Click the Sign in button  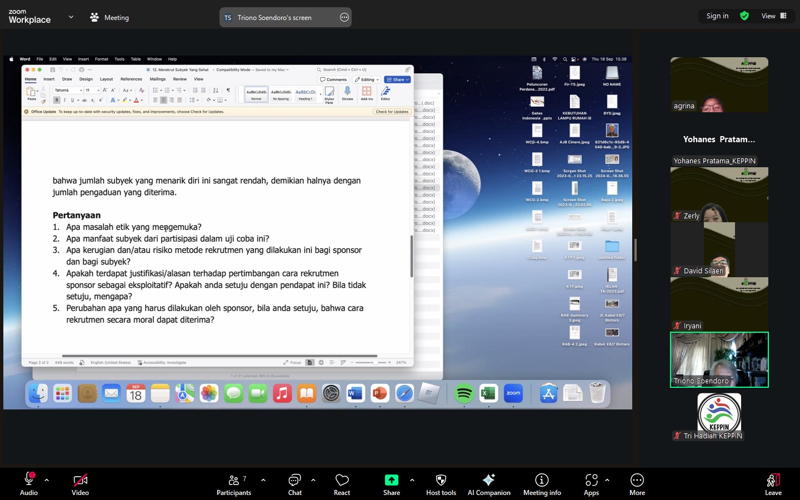point(717,16)
